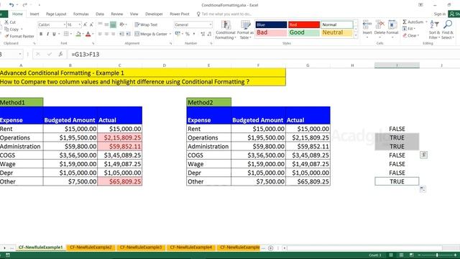Click the Middle Align icon
This screenshot has height=259, width=460.
106,24
